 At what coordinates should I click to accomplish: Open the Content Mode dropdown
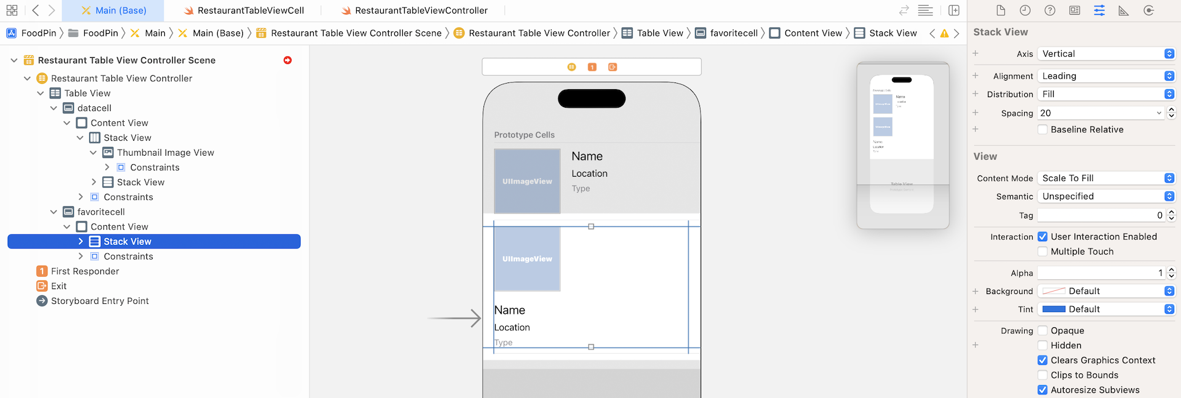click(1106, 178)
